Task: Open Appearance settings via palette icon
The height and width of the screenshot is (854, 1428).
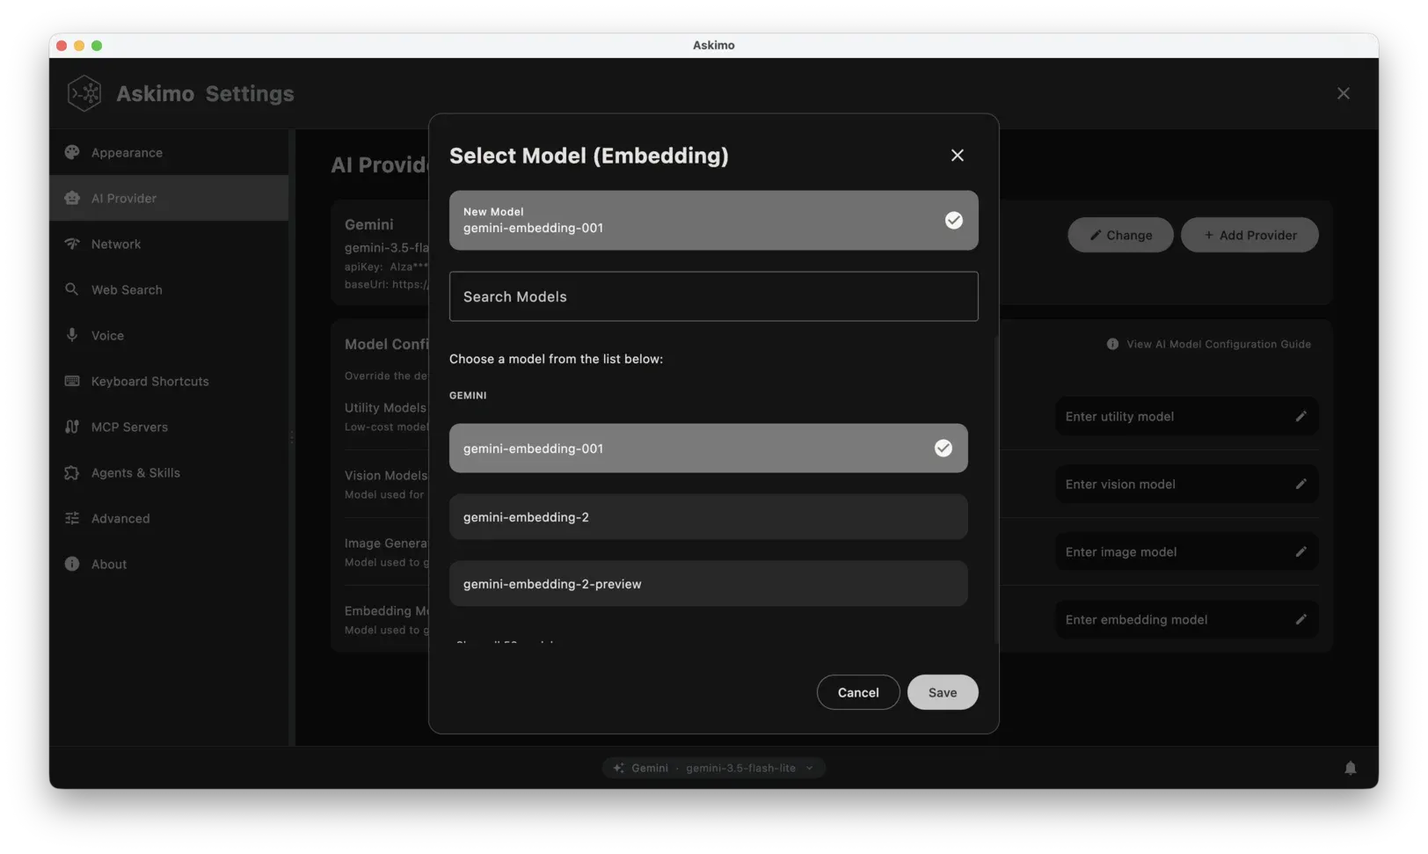Action: (72, 152)
